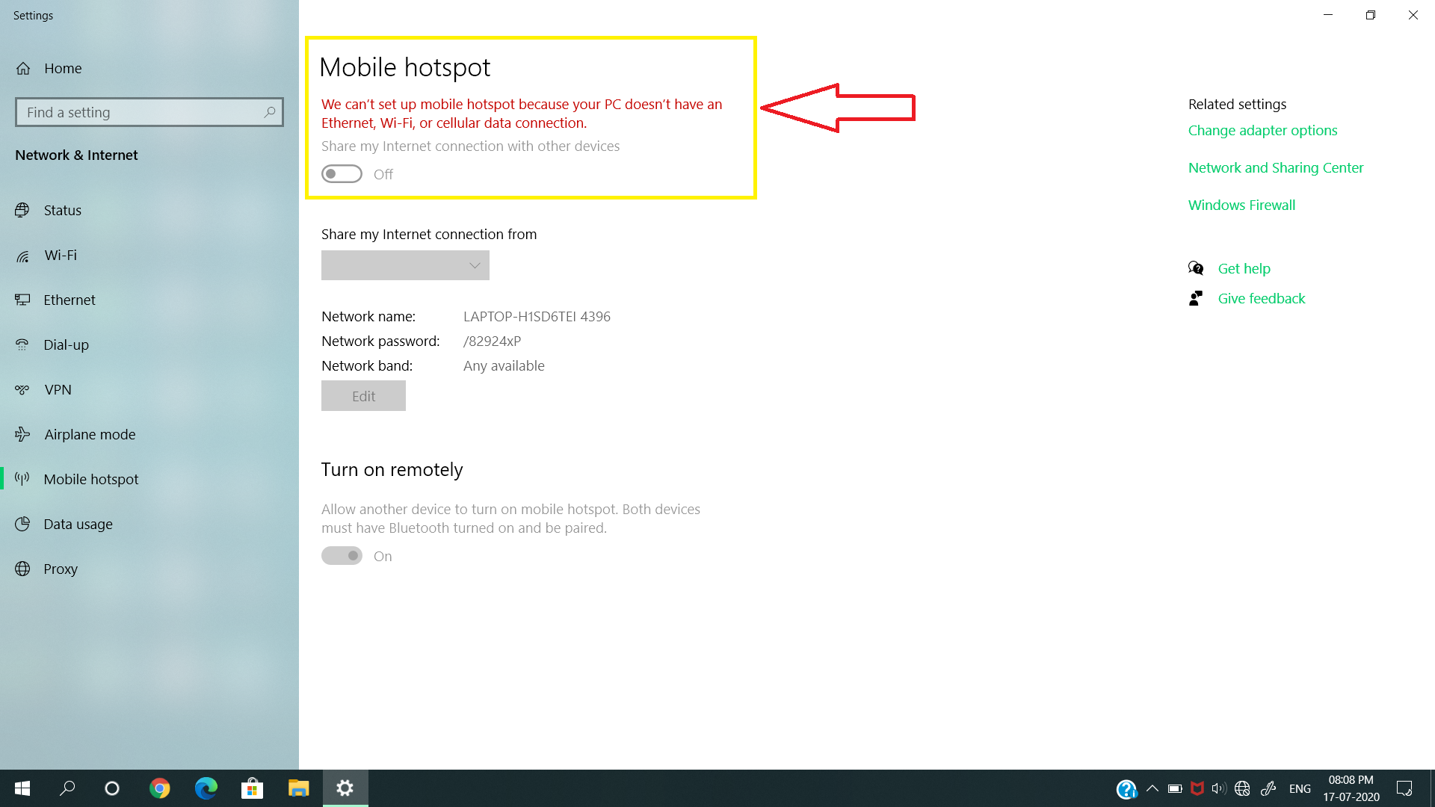Select the Dial-up menu item

[66, 345]
